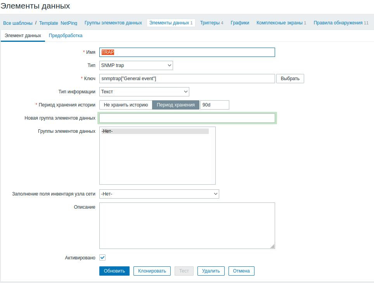This screenshot has width=374, height=283.
Task: Click the Удалить button
Action: click(211, 271)
